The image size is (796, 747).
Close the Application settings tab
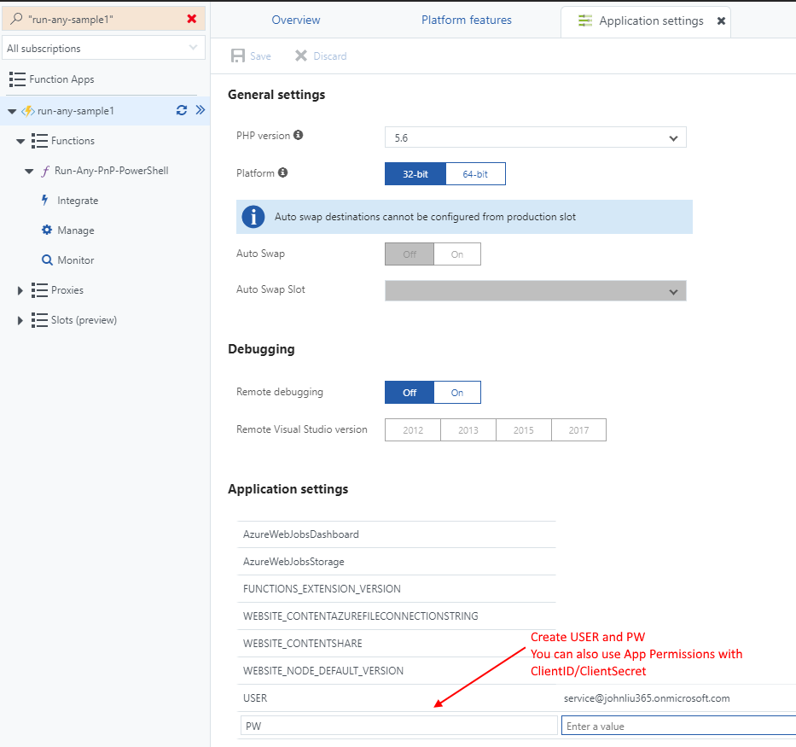(721, 21)
